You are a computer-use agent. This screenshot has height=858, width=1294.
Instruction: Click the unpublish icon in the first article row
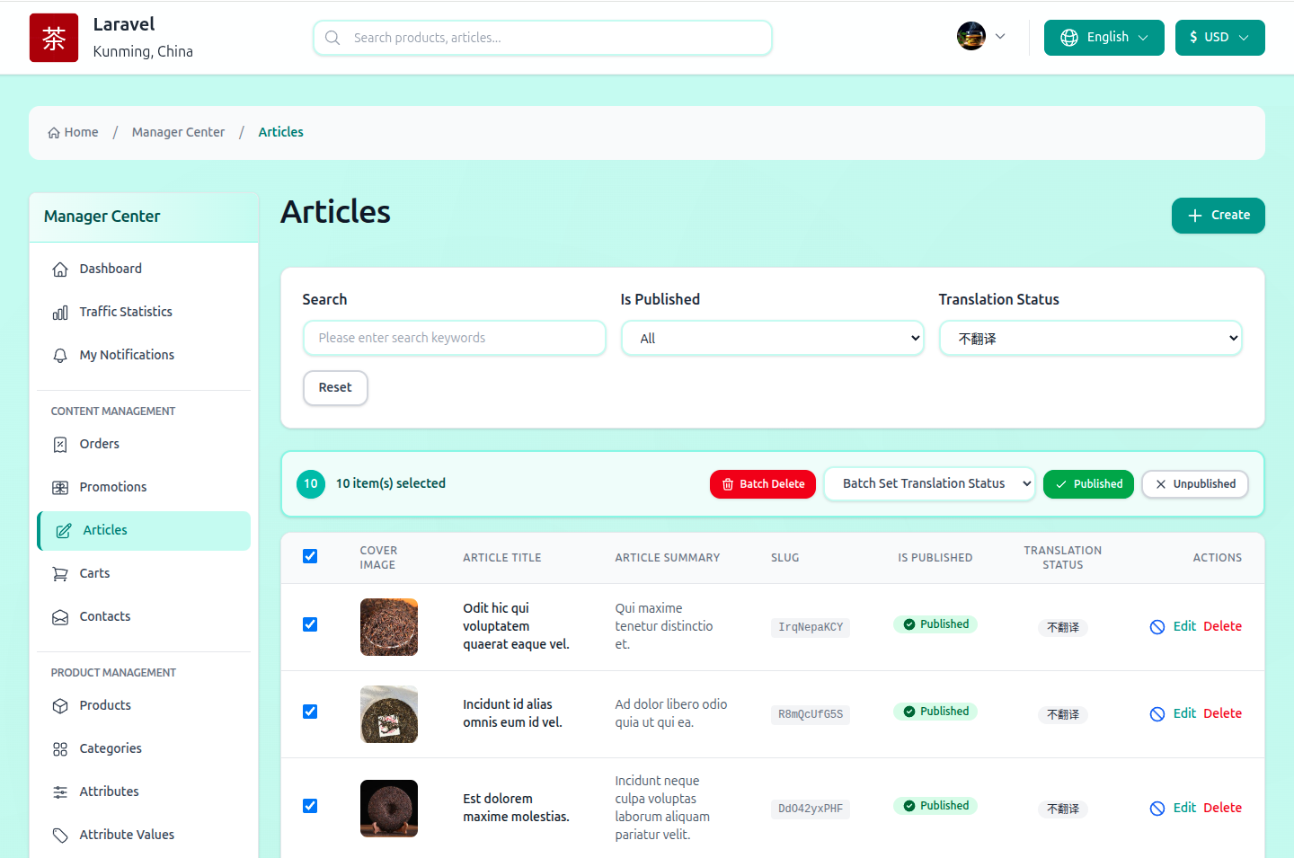pyautogui.click(x=1157, y=627)
